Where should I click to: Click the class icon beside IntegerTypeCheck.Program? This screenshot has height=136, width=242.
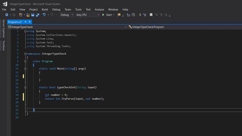pyautogui.click(x=130, y=27)
